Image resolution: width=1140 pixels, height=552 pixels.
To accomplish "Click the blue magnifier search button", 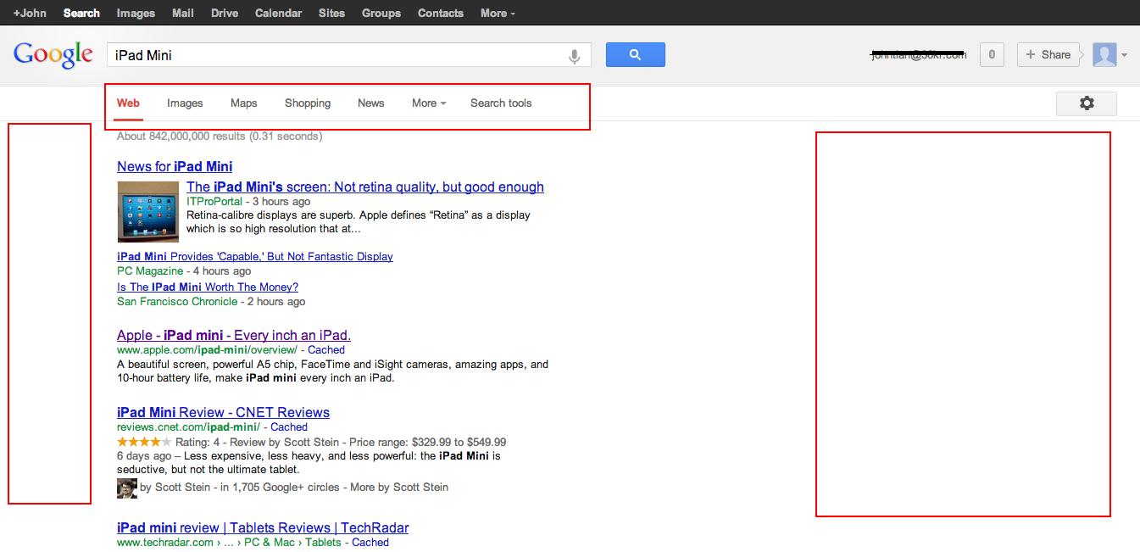I will click(x=635, y=55).
